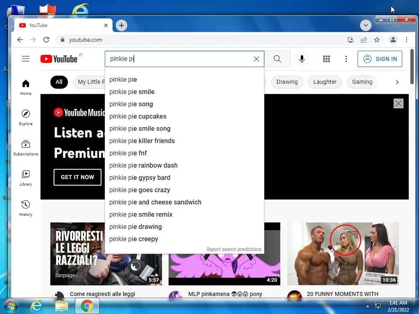
Task: Open '20 FUNNY MOMENTS WITH' video title
Action: pos(342,294)
